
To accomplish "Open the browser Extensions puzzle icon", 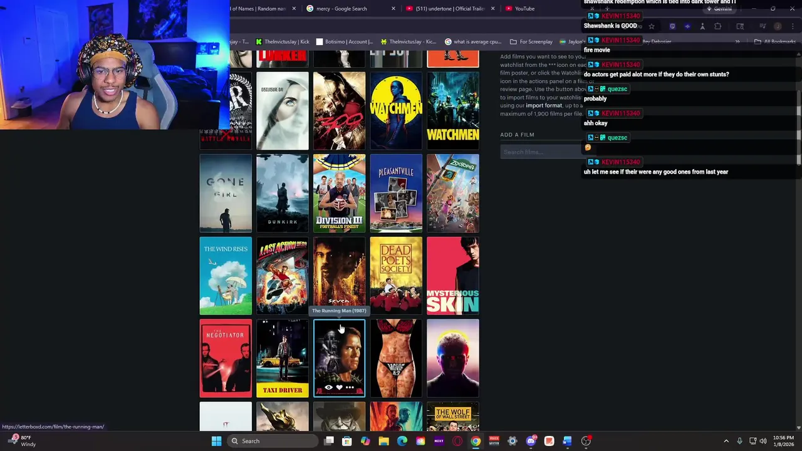I will [x=717, y=26].
